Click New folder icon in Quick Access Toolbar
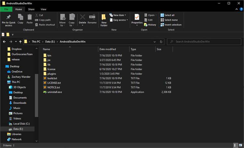This screenshot has height=148, width=244. pos(8,34)
